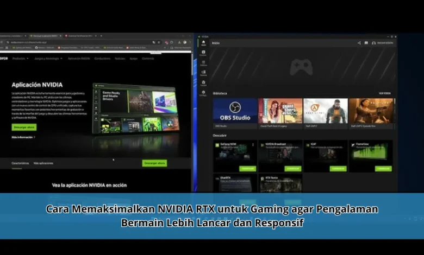Open a new browser tab with plus button

coord(101,36)
